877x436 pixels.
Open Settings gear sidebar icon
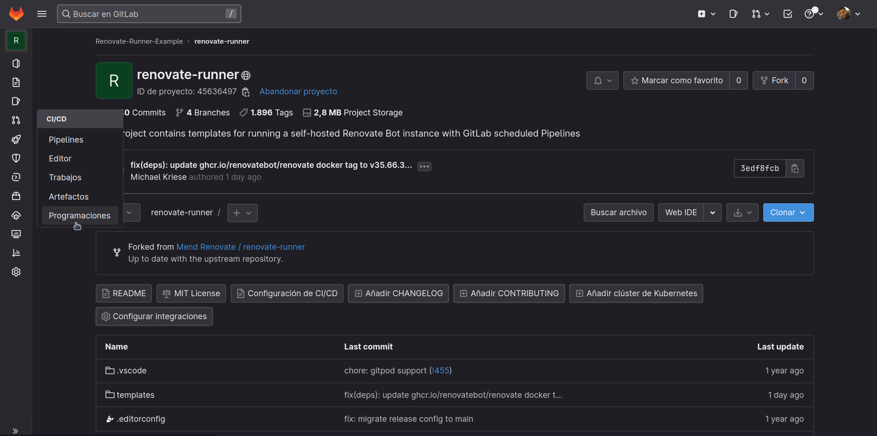pyautogui.click(x=16, y=272)
